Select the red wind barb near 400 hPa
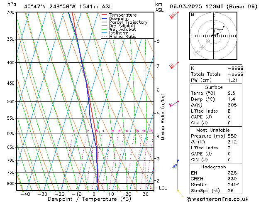 174,65
